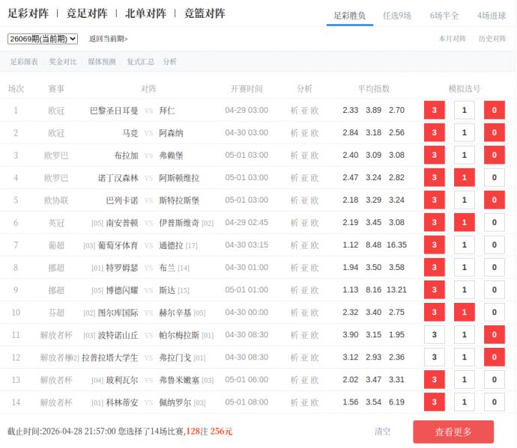The image size is (517, 448).
Task: Click team name 帕尔梅拉斯
Action: click(179, 335)
